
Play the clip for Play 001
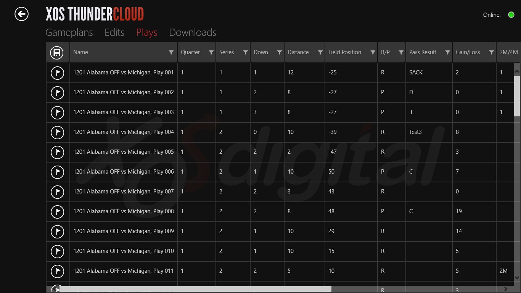pos(58,72)
